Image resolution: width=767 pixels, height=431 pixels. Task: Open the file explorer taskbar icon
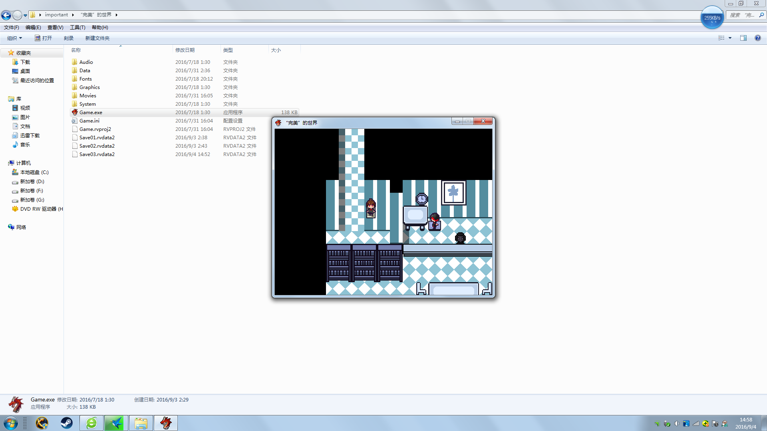[141, 423]
